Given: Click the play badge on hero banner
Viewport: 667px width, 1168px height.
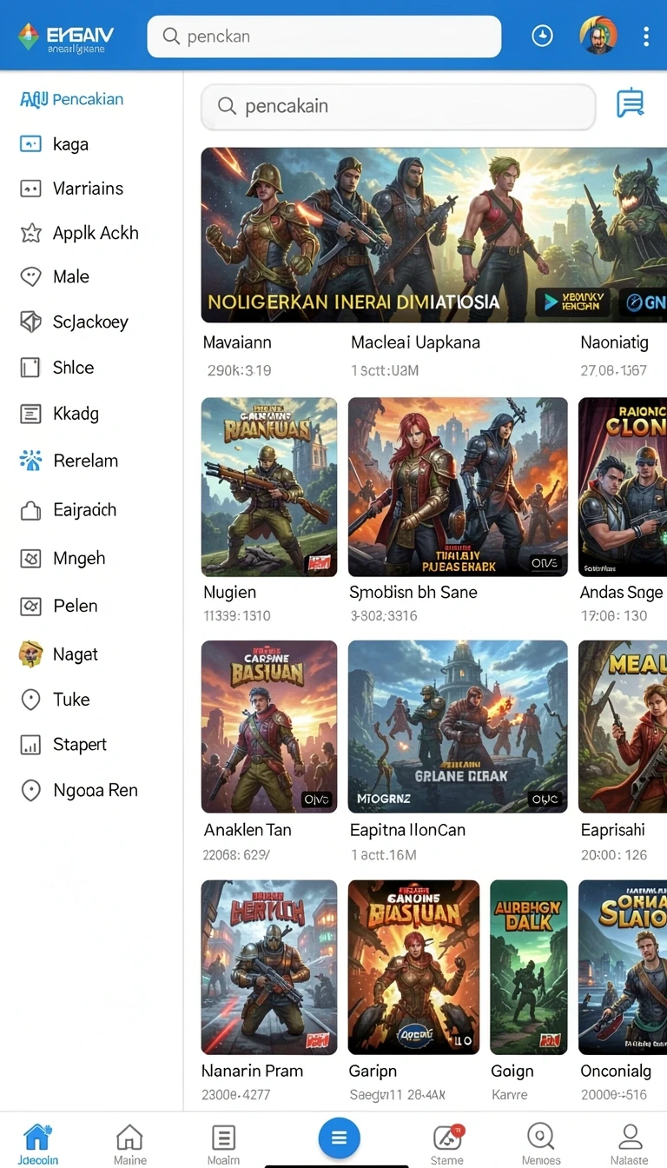Looking at the screenshot, I should [573, 302].
